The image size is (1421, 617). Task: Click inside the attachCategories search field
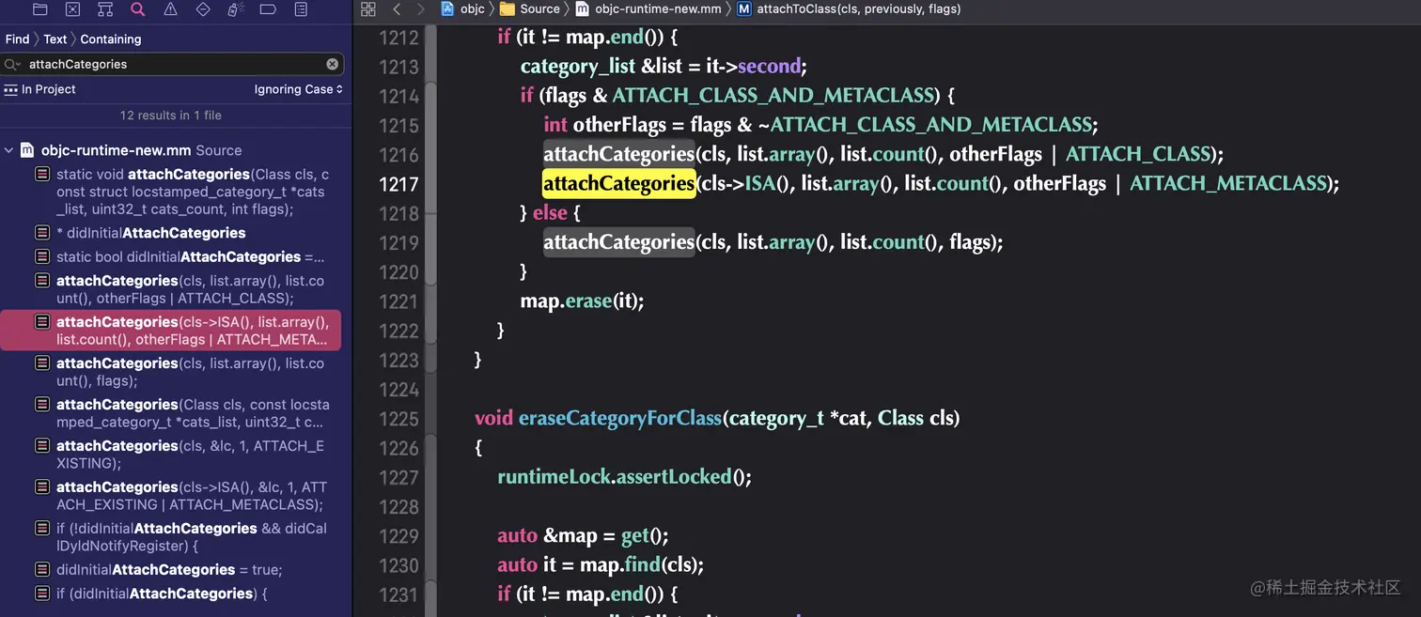(174, 64)
